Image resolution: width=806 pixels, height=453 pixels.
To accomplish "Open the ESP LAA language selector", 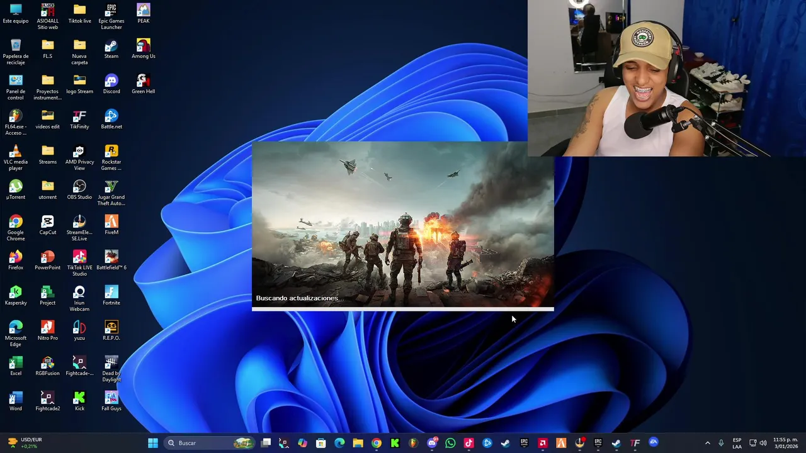I will tap(737, 443).
